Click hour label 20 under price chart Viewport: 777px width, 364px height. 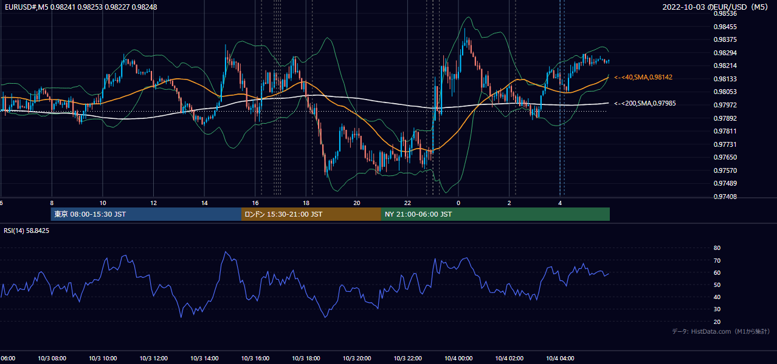(357, 203)
